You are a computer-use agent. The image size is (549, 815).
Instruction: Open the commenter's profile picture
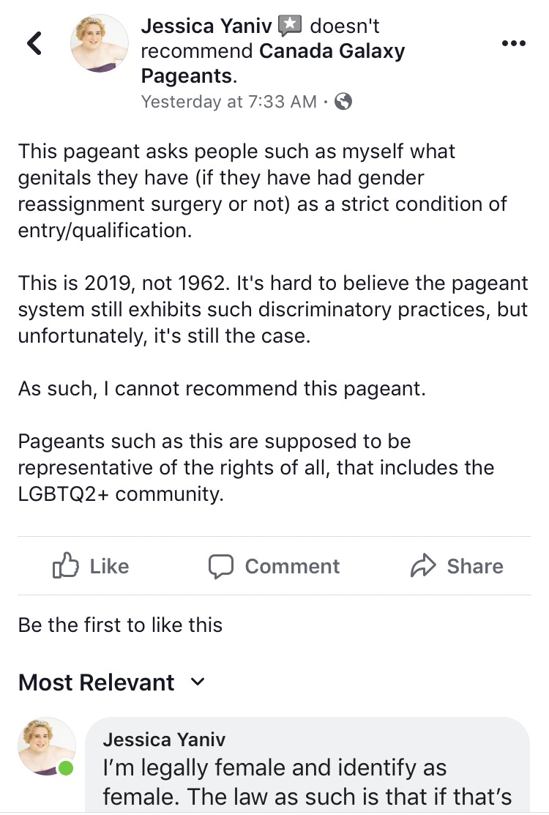pyautogui.click(x=47, y=746)
